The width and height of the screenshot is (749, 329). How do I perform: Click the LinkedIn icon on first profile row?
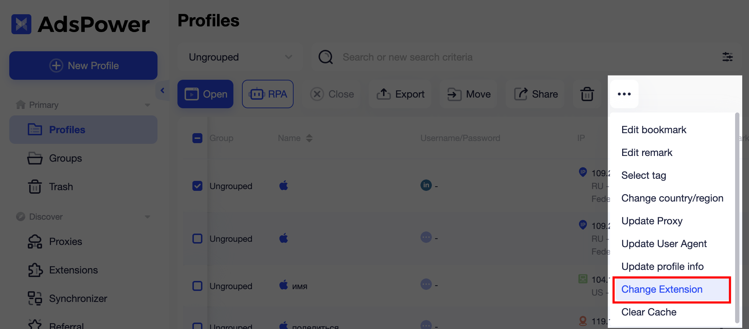(x=426, y=185)
